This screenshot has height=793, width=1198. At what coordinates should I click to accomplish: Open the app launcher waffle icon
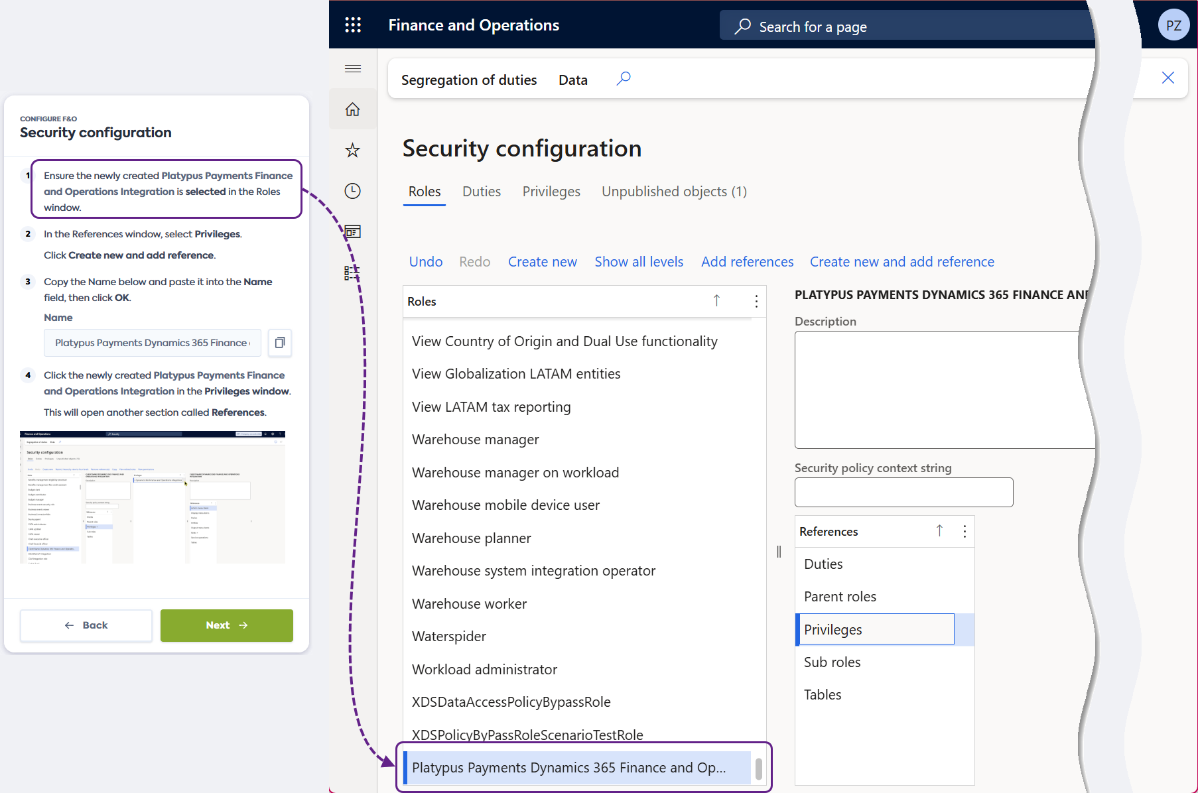pyautogui.click(x=353, y=25)
